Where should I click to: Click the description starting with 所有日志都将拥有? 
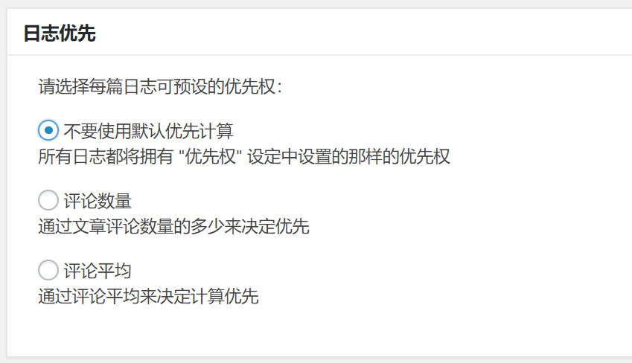coord(244,156)
